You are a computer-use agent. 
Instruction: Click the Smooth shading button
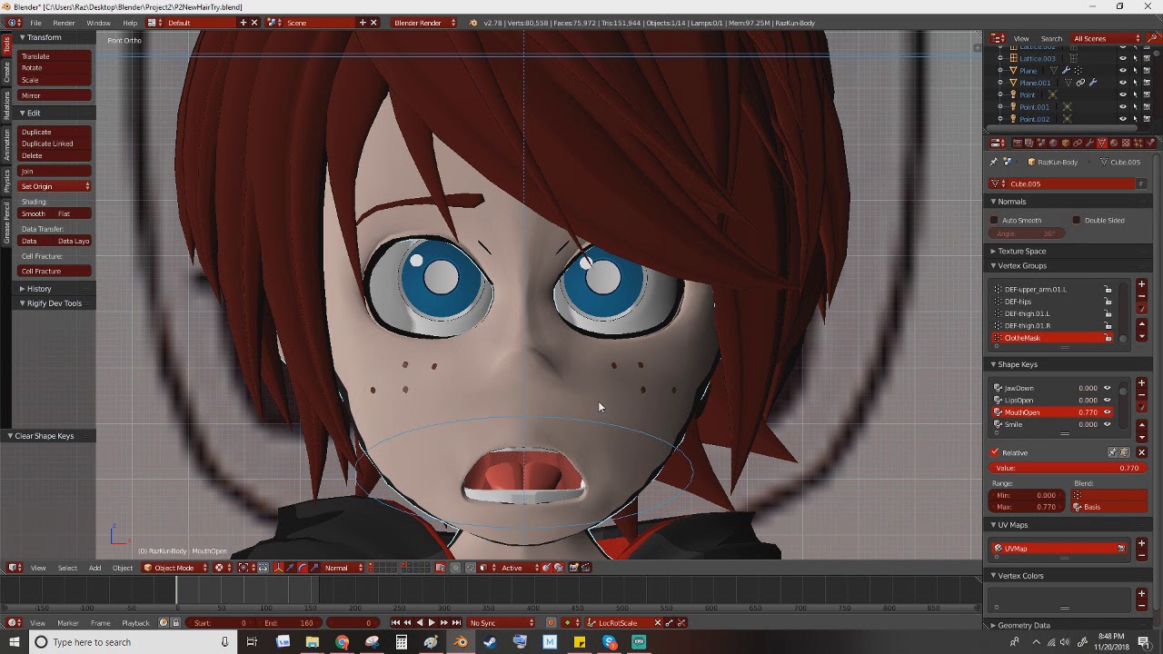click(x=36, y=213)
